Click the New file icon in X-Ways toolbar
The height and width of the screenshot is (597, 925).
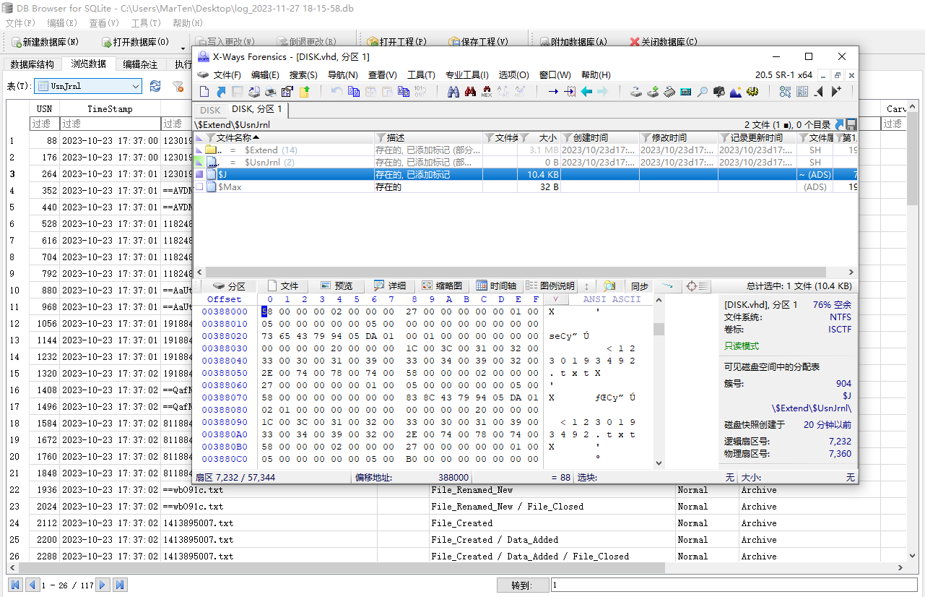[204, 92]
